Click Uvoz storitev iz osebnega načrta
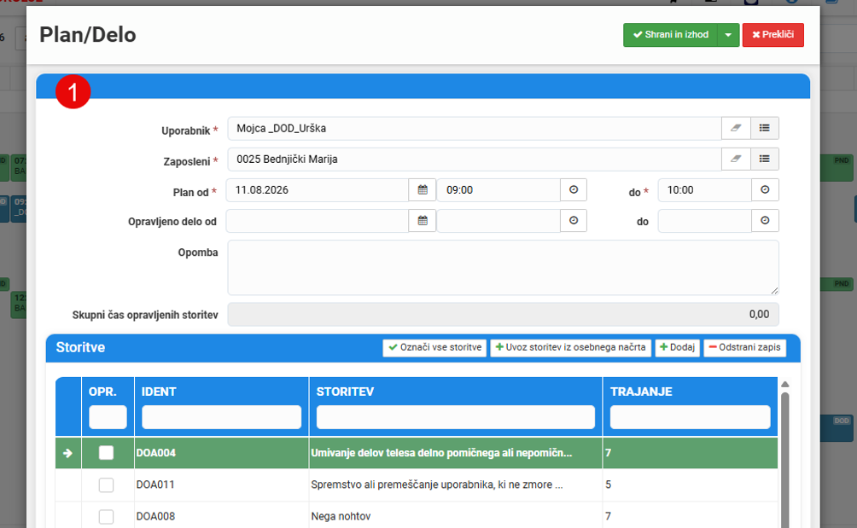Screen dimensions: 857x528 click(570, 347)
